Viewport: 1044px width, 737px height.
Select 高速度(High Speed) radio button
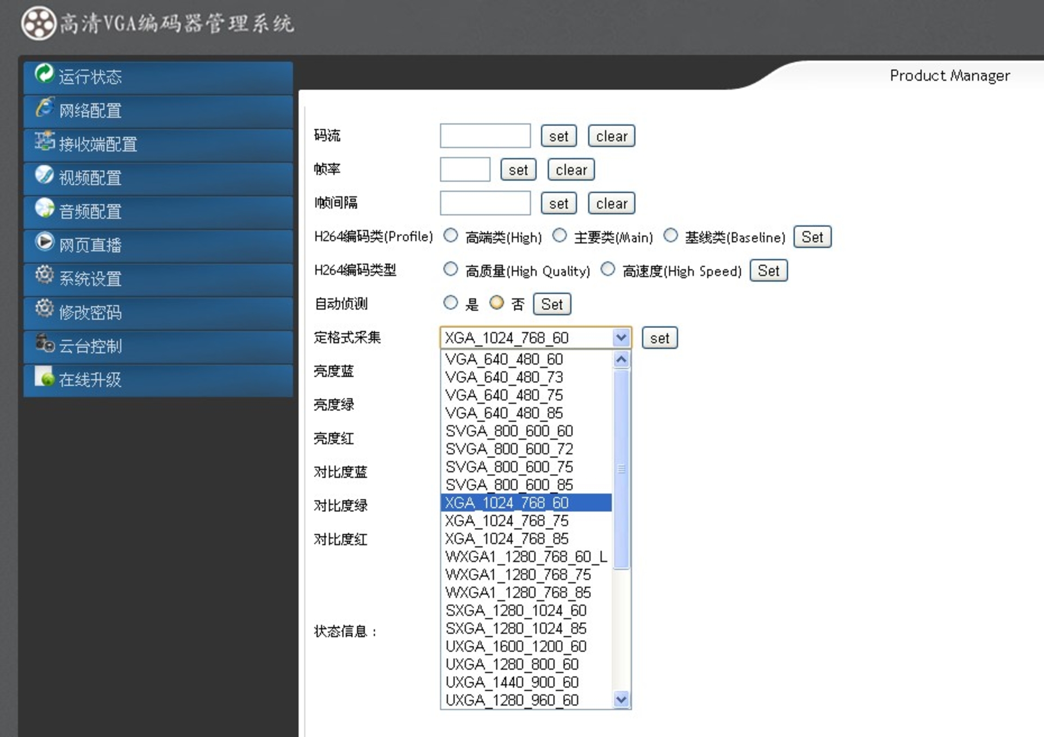coord(608,269)
